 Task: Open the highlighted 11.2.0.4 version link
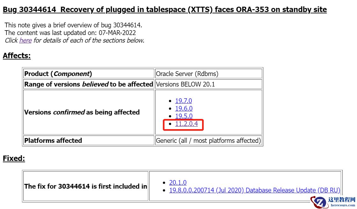coord(186,124)
